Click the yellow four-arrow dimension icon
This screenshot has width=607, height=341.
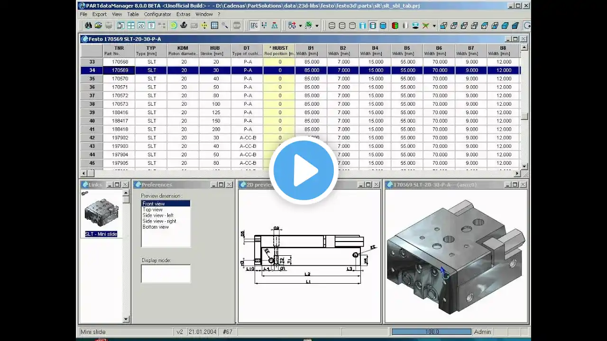click(204, 26)
